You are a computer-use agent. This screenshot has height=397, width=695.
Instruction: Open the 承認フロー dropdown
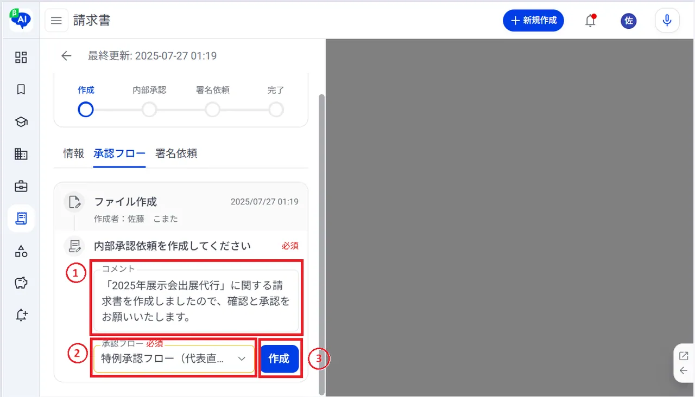point(174,359)
